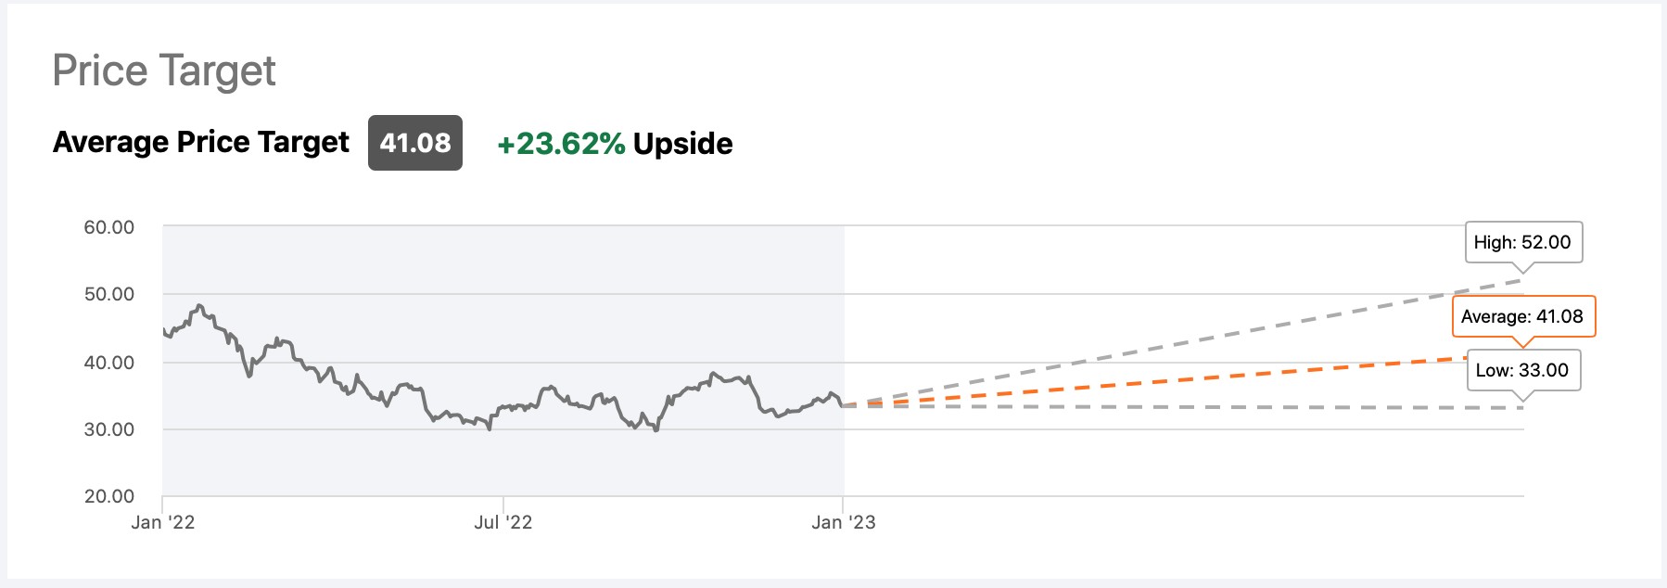Click the "Jan '22" x-axis label
This screenshot has width=1667, height=588.
(163, 522)
